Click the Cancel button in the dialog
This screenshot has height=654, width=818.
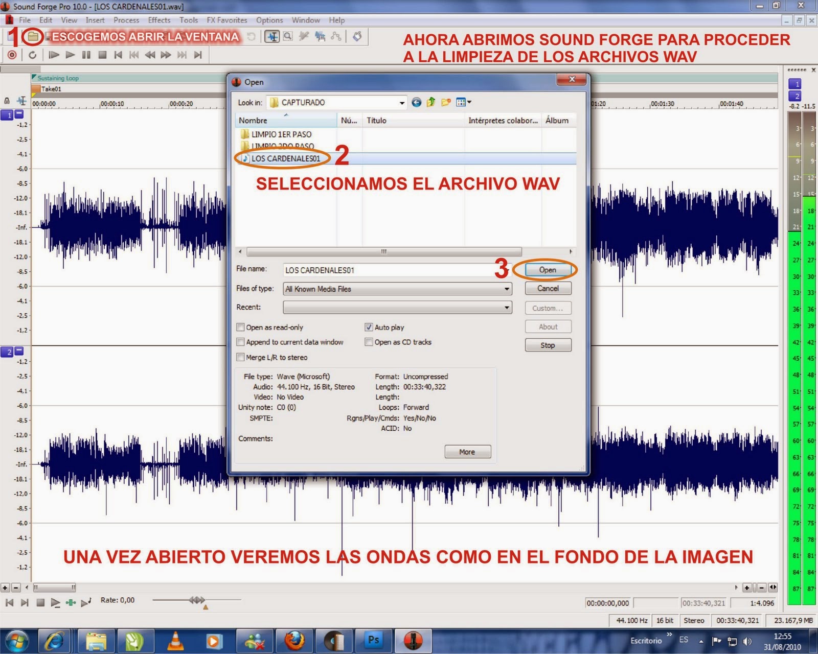point(548,288)
